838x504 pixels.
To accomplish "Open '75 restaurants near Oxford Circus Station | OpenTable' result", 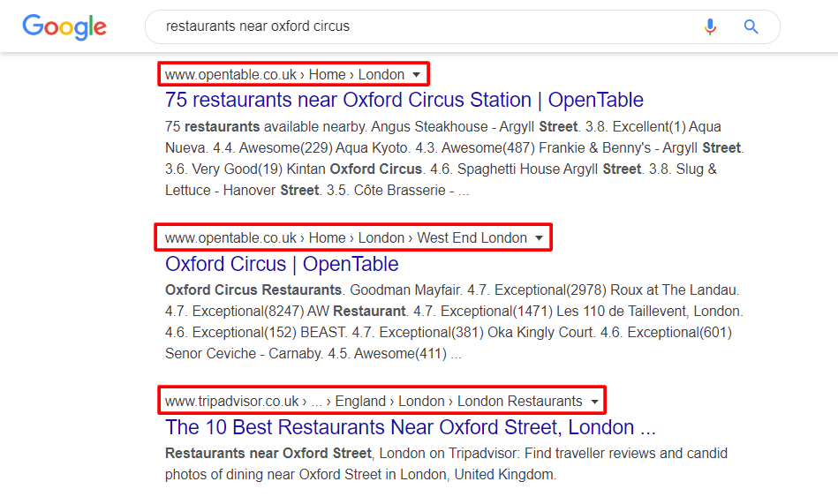I will tap(404, 100).
